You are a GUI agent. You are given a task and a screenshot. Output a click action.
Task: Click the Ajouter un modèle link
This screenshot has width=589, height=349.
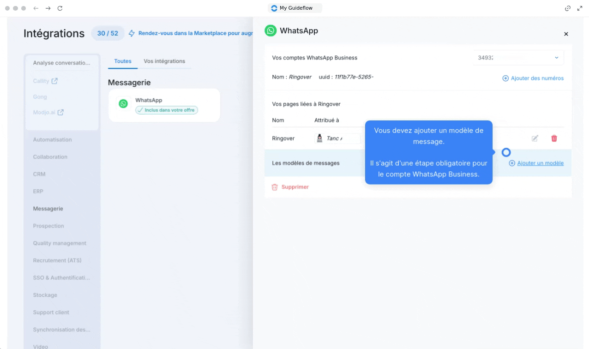tap(540, 163)
